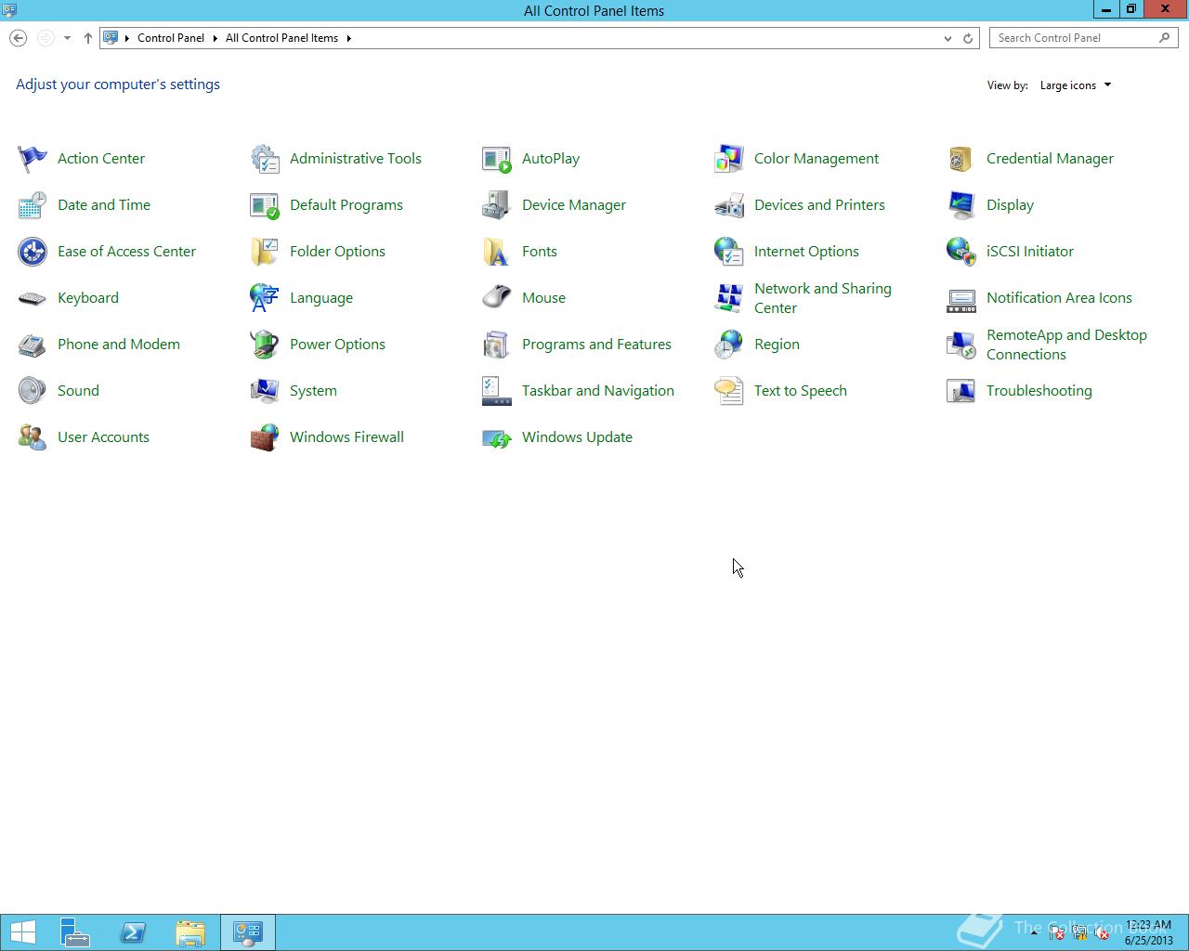Open RemoteApp and Desktop Connections icon
This screenshot has height=951, width=1189.
coord(961,345)
